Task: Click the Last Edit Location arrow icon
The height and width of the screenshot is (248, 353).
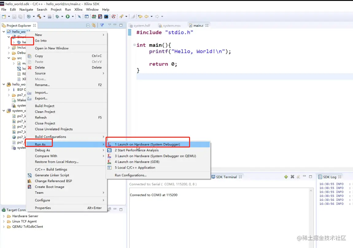Action: tap(140, 17)
